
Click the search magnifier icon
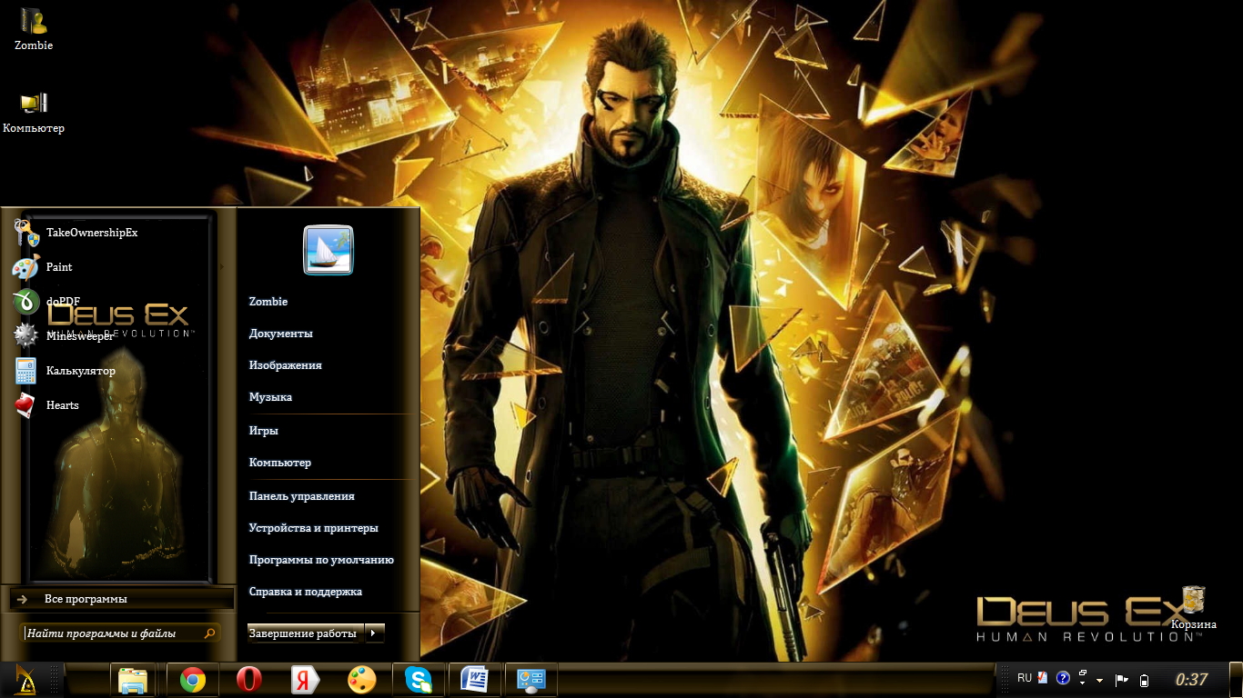click(x=210, y=633)
